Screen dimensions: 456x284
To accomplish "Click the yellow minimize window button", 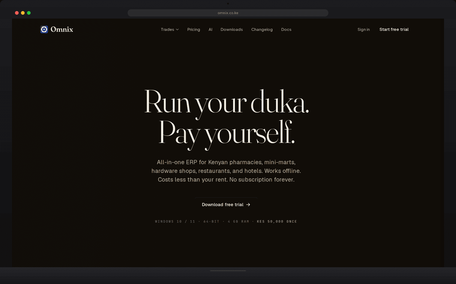I will (x=23, y=13).
